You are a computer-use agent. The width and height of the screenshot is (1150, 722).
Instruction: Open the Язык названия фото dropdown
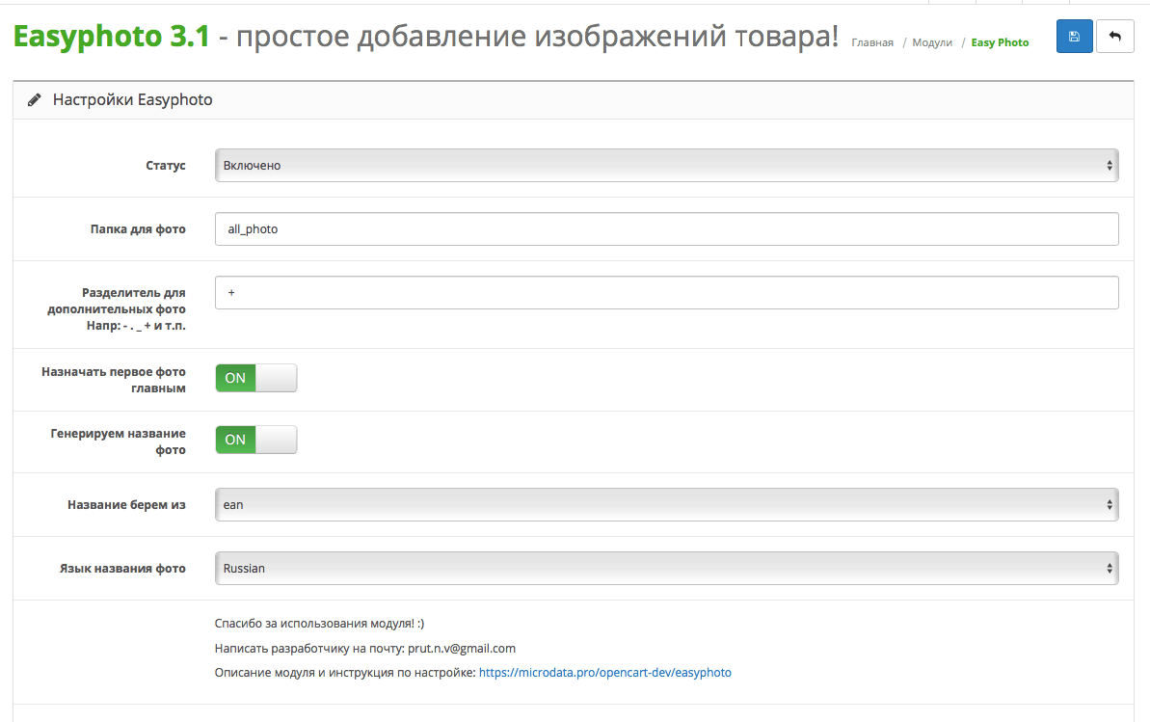(x=667, y=569)
